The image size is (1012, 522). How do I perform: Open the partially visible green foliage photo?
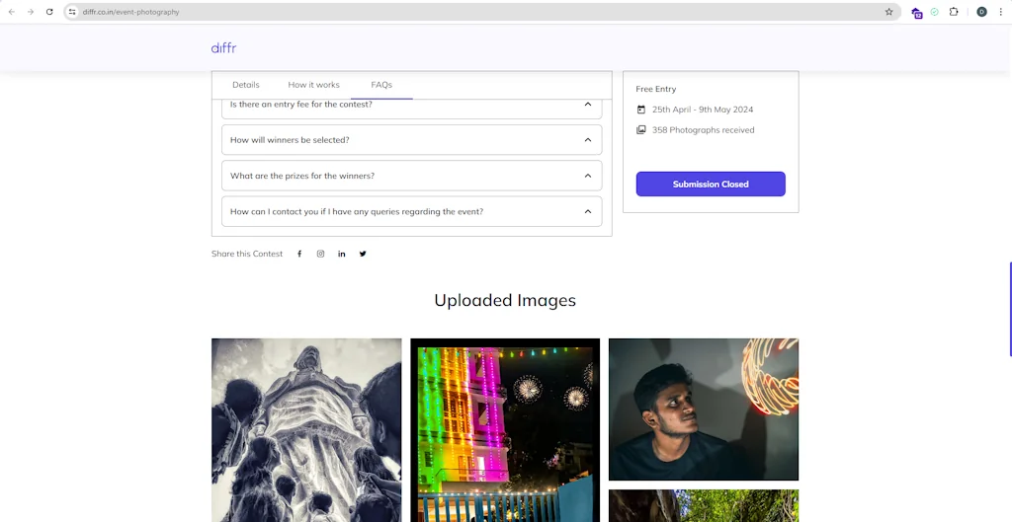point(704,506)
